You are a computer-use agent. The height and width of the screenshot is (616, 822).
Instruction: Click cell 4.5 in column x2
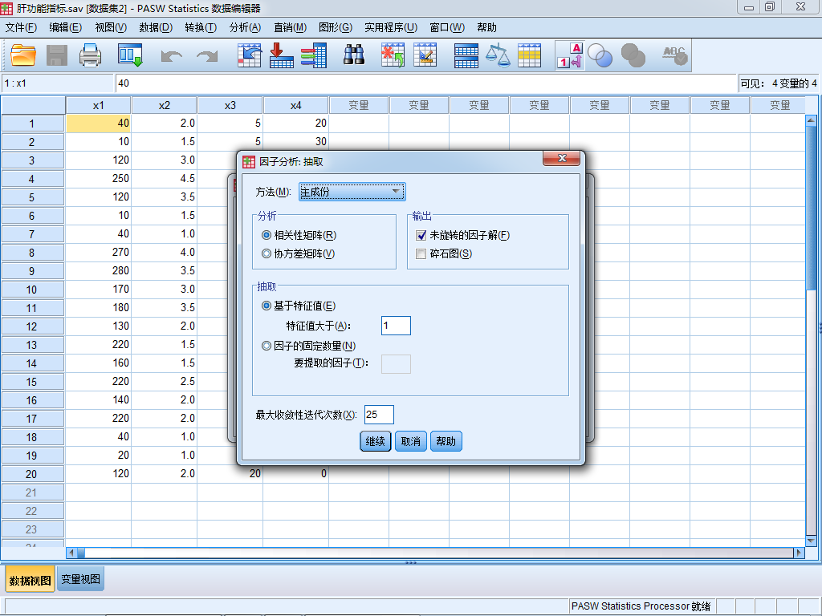(164, 178)
